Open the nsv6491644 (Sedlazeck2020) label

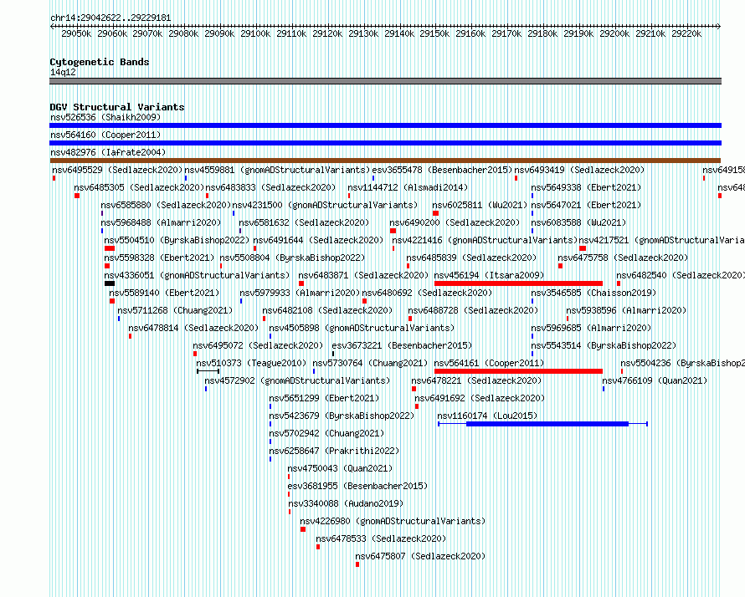coord(318,240)
